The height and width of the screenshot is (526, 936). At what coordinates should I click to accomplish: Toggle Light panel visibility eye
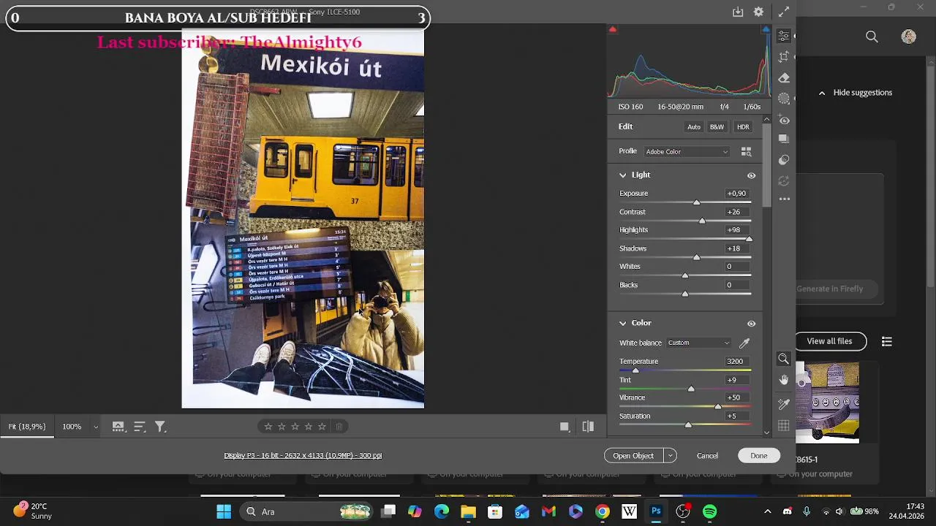751,175
